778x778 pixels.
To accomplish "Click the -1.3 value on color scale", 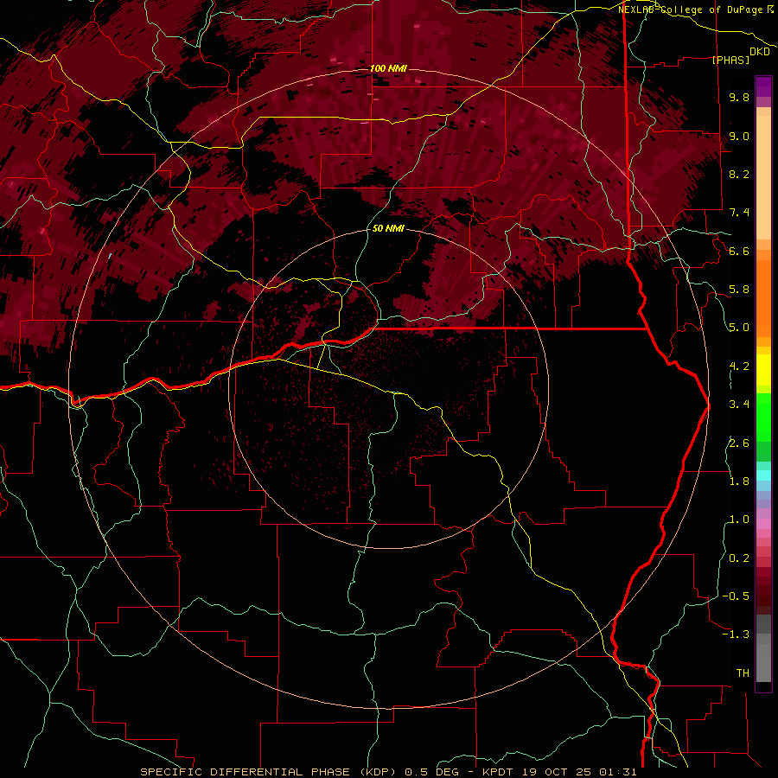I will click(736, 635).
